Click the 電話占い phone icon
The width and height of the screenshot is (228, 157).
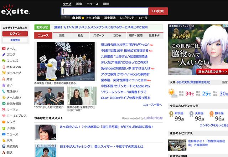point(4,91)
